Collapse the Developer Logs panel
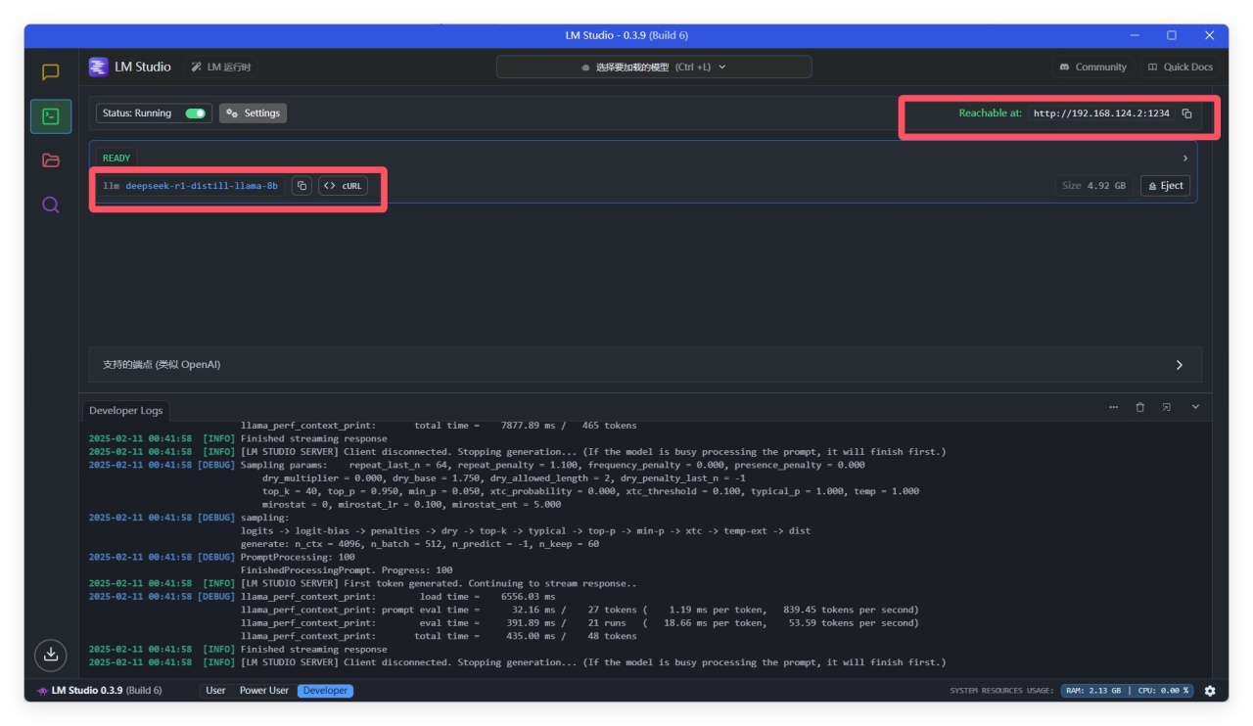Viewport: 1253px width, 726px height. click(1195, 407)
